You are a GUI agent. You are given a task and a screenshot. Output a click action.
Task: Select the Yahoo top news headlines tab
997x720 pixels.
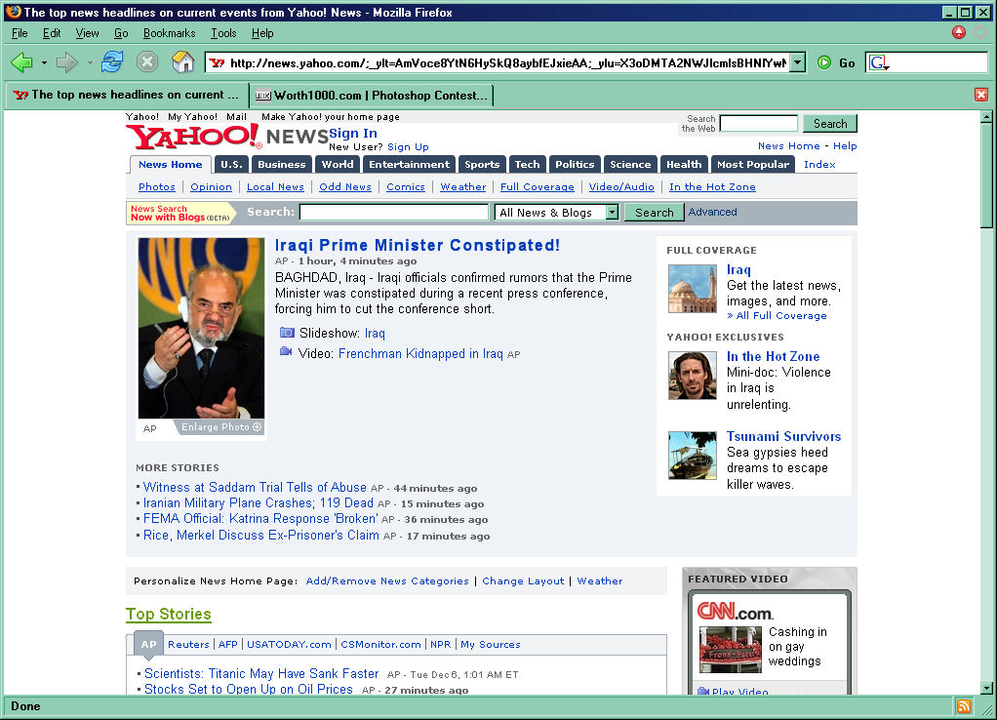[x=127, y=95]
